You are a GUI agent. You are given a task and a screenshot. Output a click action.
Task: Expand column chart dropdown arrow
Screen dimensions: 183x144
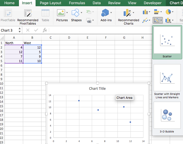point(149,12)
